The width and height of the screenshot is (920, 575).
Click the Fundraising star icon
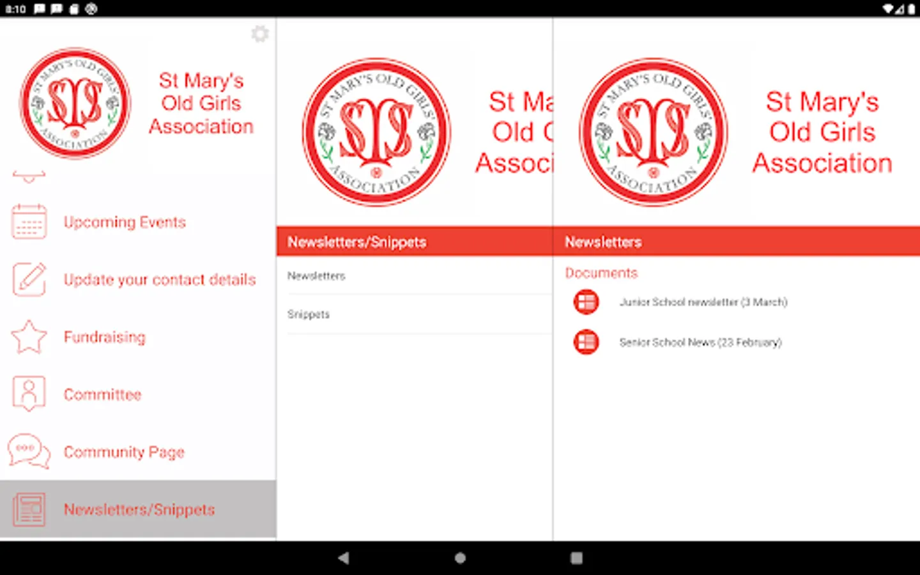(29, 337)
